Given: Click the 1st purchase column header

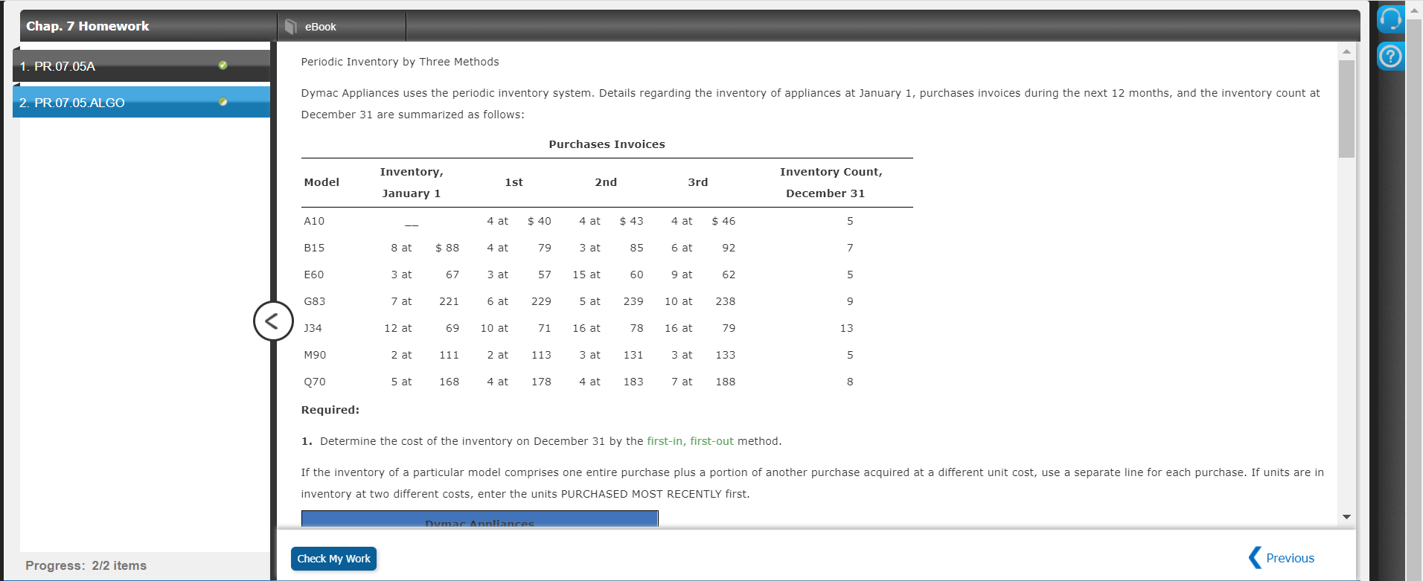Looking at the screenshot, I should tap(514, 182).
